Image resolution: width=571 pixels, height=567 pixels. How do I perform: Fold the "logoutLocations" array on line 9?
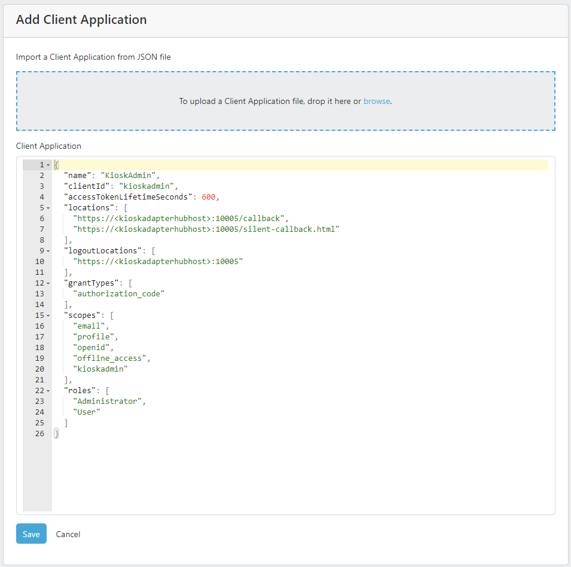click(48, 251)
